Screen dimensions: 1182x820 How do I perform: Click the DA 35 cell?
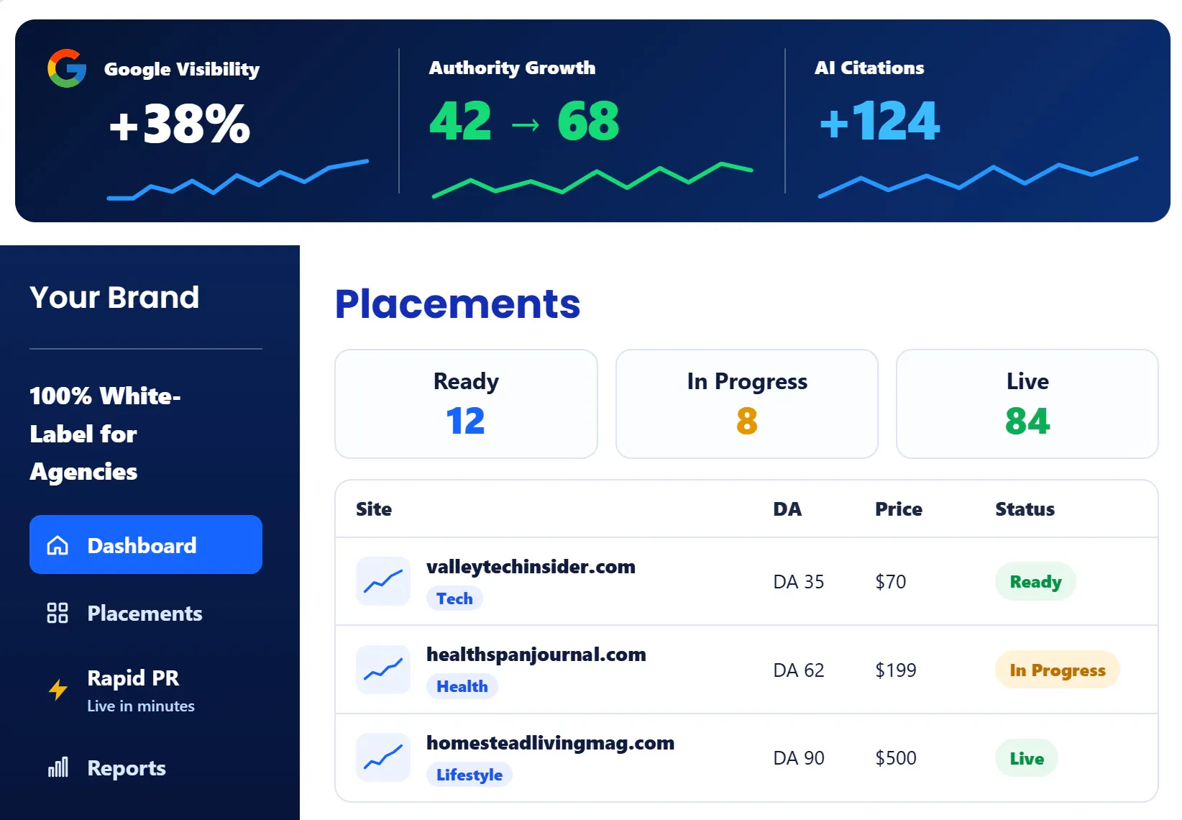[799, 581]
